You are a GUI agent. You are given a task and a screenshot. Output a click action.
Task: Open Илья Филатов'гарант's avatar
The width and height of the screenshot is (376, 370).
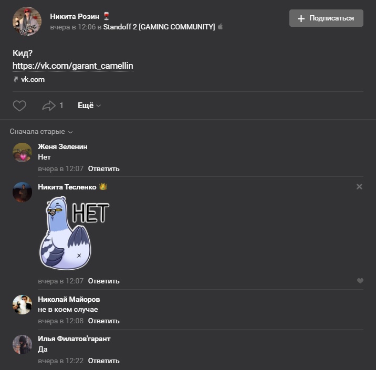click(x=22, y=344)
